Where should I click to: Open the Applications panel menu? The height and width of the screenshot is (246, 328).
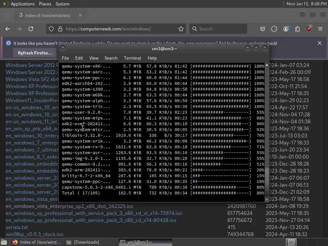click(23, 4)
